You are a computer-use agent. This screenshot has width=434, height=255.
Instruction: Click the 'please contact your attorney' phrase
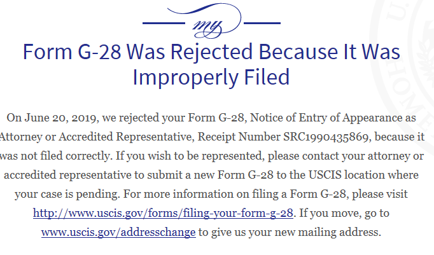[339, 156]
